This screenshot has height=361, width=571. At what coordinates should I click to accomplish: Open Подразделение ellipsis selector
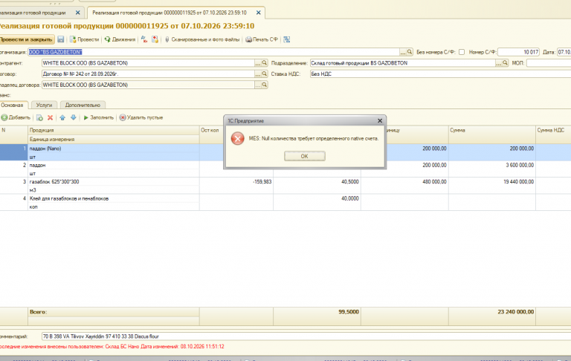point(498,63)
